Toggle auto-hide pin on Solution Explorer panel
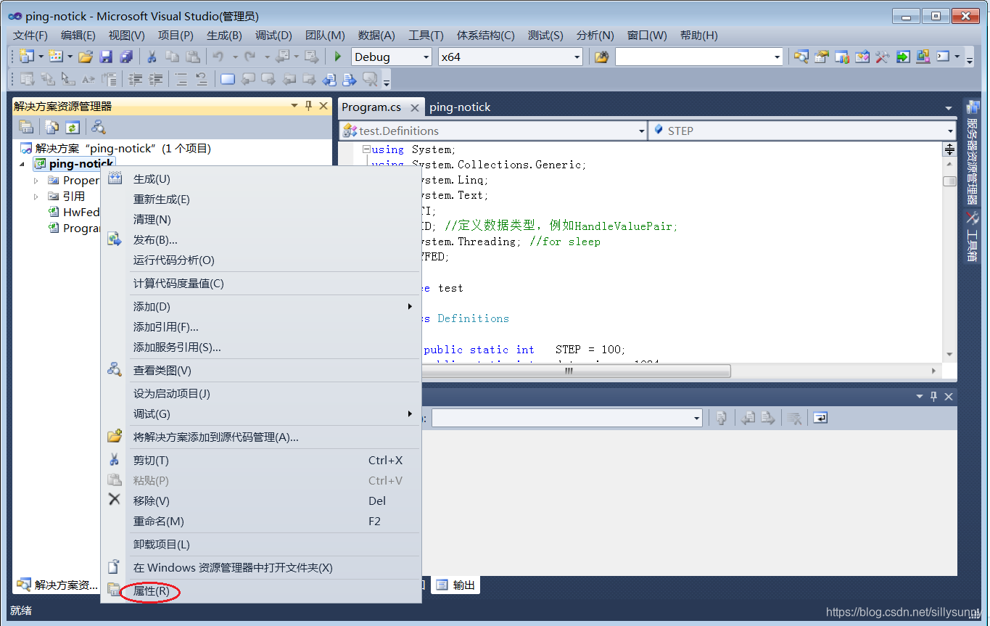 tap(308, 106)
